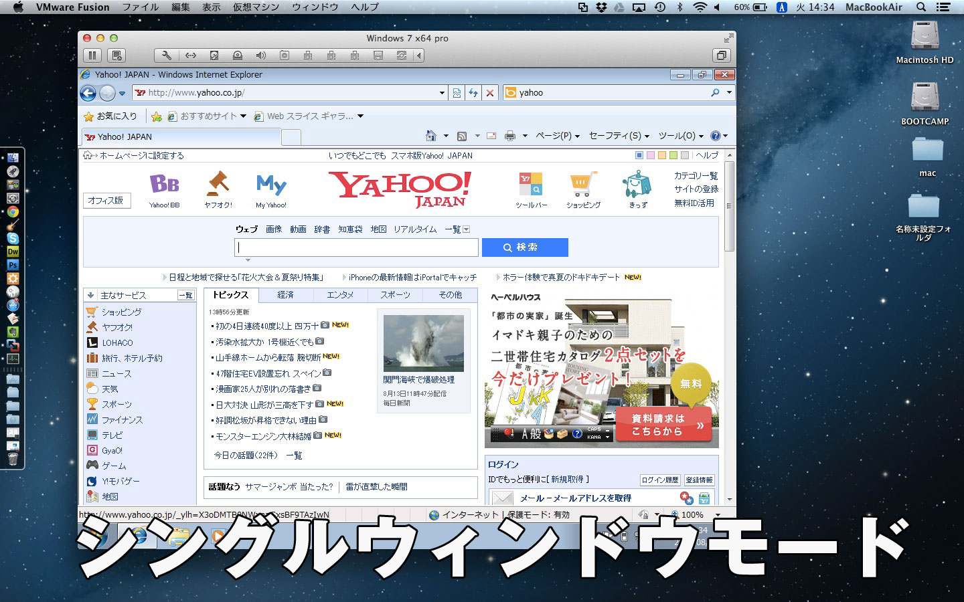Click the blue 検索 search button

point(525,247)
